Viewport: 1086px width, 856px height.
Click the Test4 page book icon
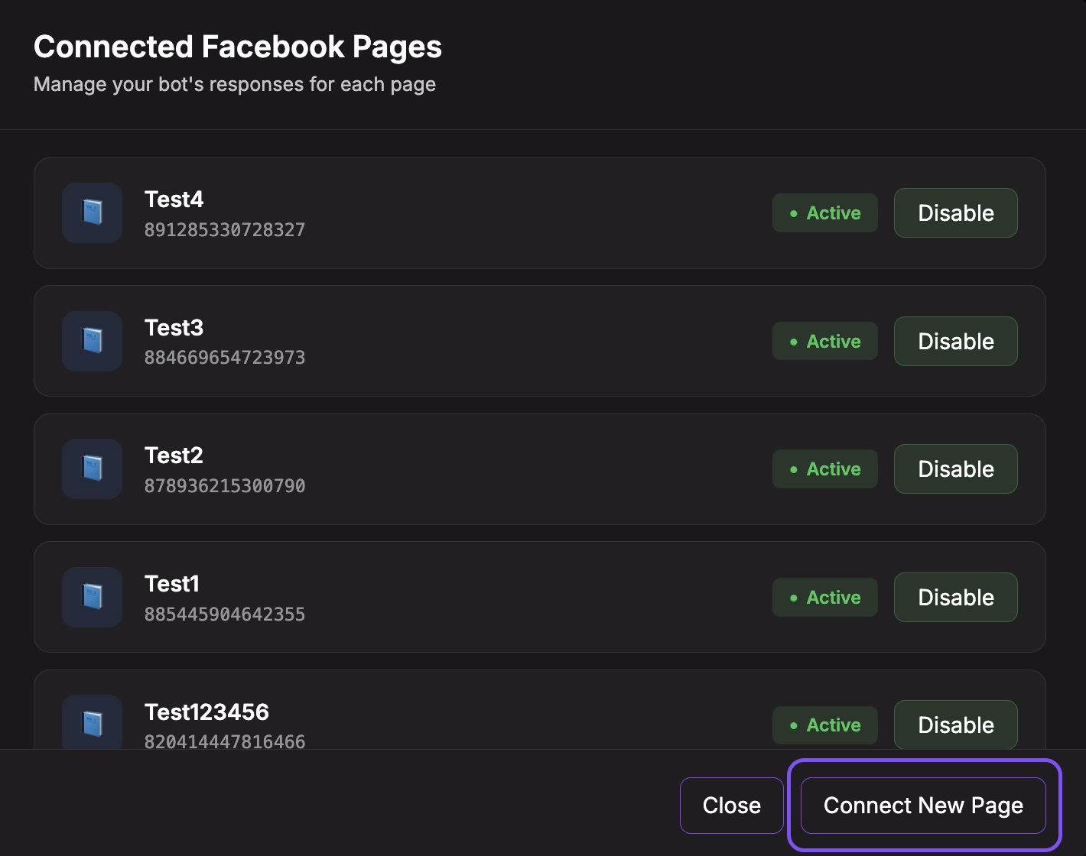(92, 212)
